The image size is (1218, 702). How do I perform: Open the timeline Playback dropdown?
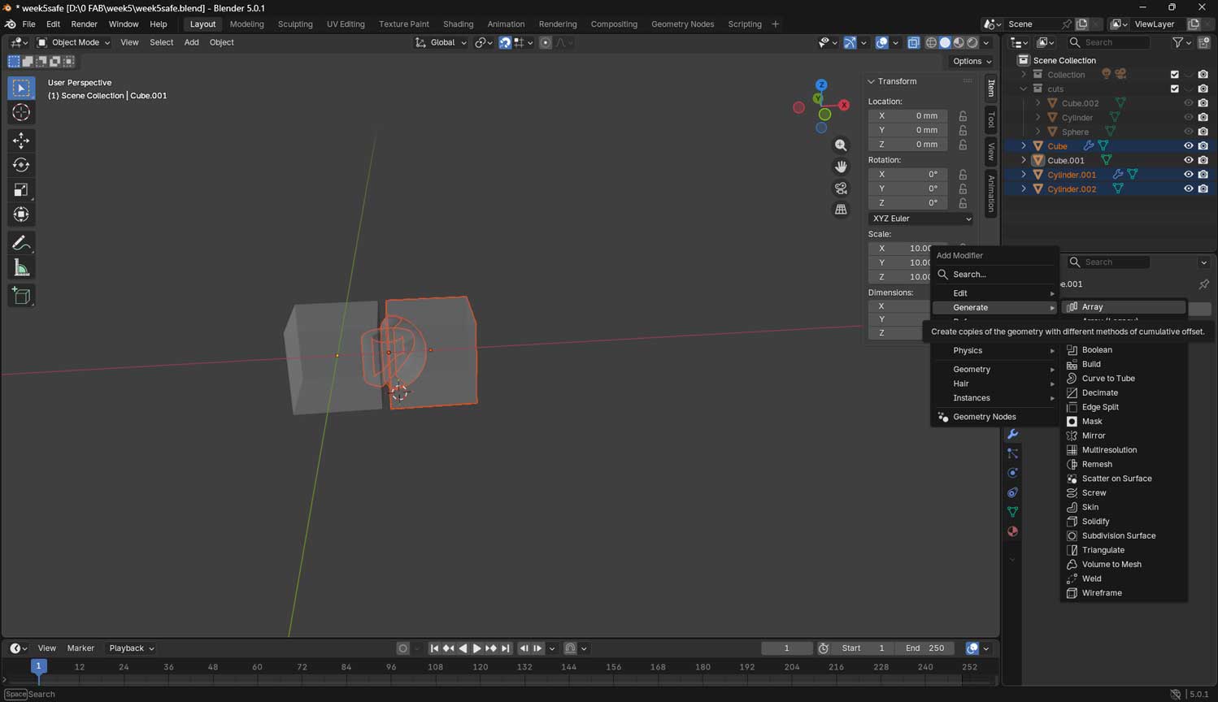pyautogui.click(x=132, y=648)
